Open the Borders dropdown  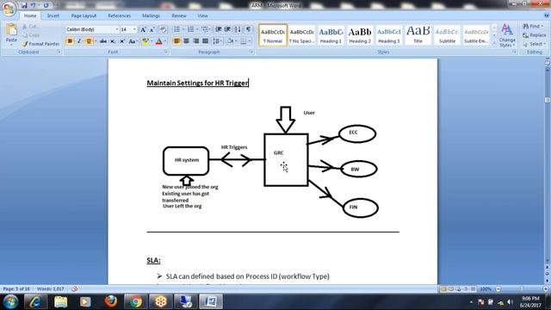pyautogui.click(x=250, y=41)
